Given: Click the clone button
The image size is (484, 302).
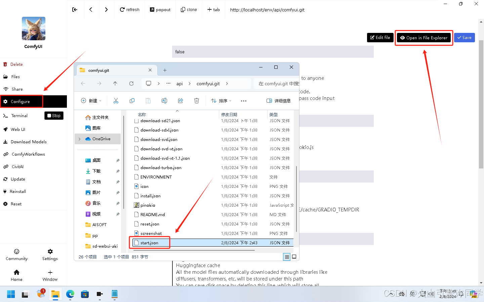Looking at the screenshot, I should pyautogui.click(x=189, y=9).
